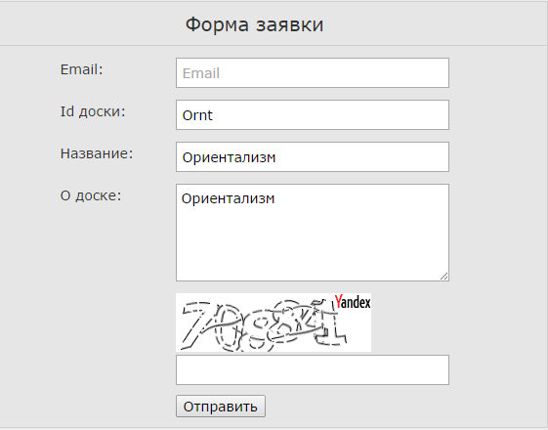Click the Yandex logo on captcha
The height and width of the screenshot is (430, 548).
pyautogui.click(x=353, y=302)
